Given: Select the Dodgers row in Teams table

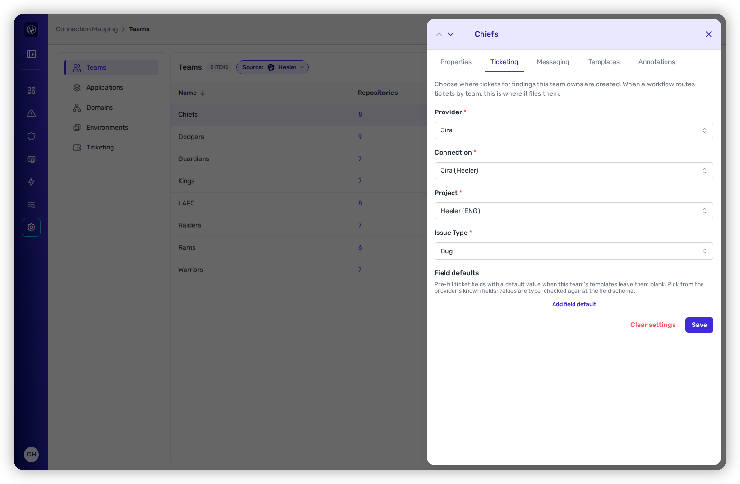Looking at the screenshot, I should tap(299, 137).
